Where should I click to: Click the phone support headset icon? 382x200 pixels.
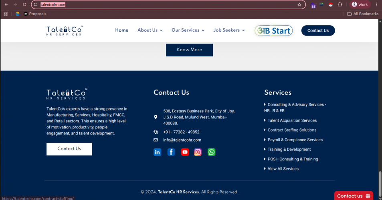[156, 132]
